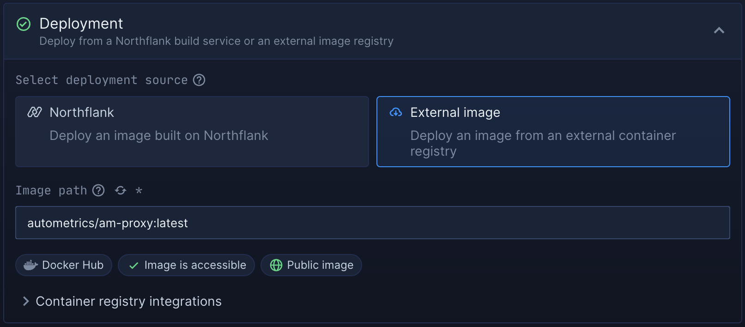Click inside the autometrics/am-proxy:latest image path field
The width and height of the screenshot is (745, 327).
pyautogui.click(x=185, y=223)
